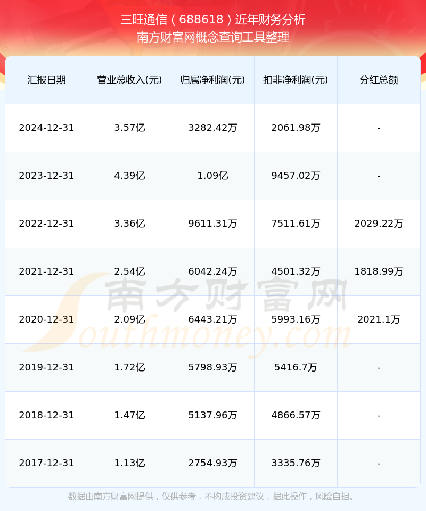Click the revenue value 3.36亿
The height and width of the screenshot is (511, 426).
click(130, 224)
